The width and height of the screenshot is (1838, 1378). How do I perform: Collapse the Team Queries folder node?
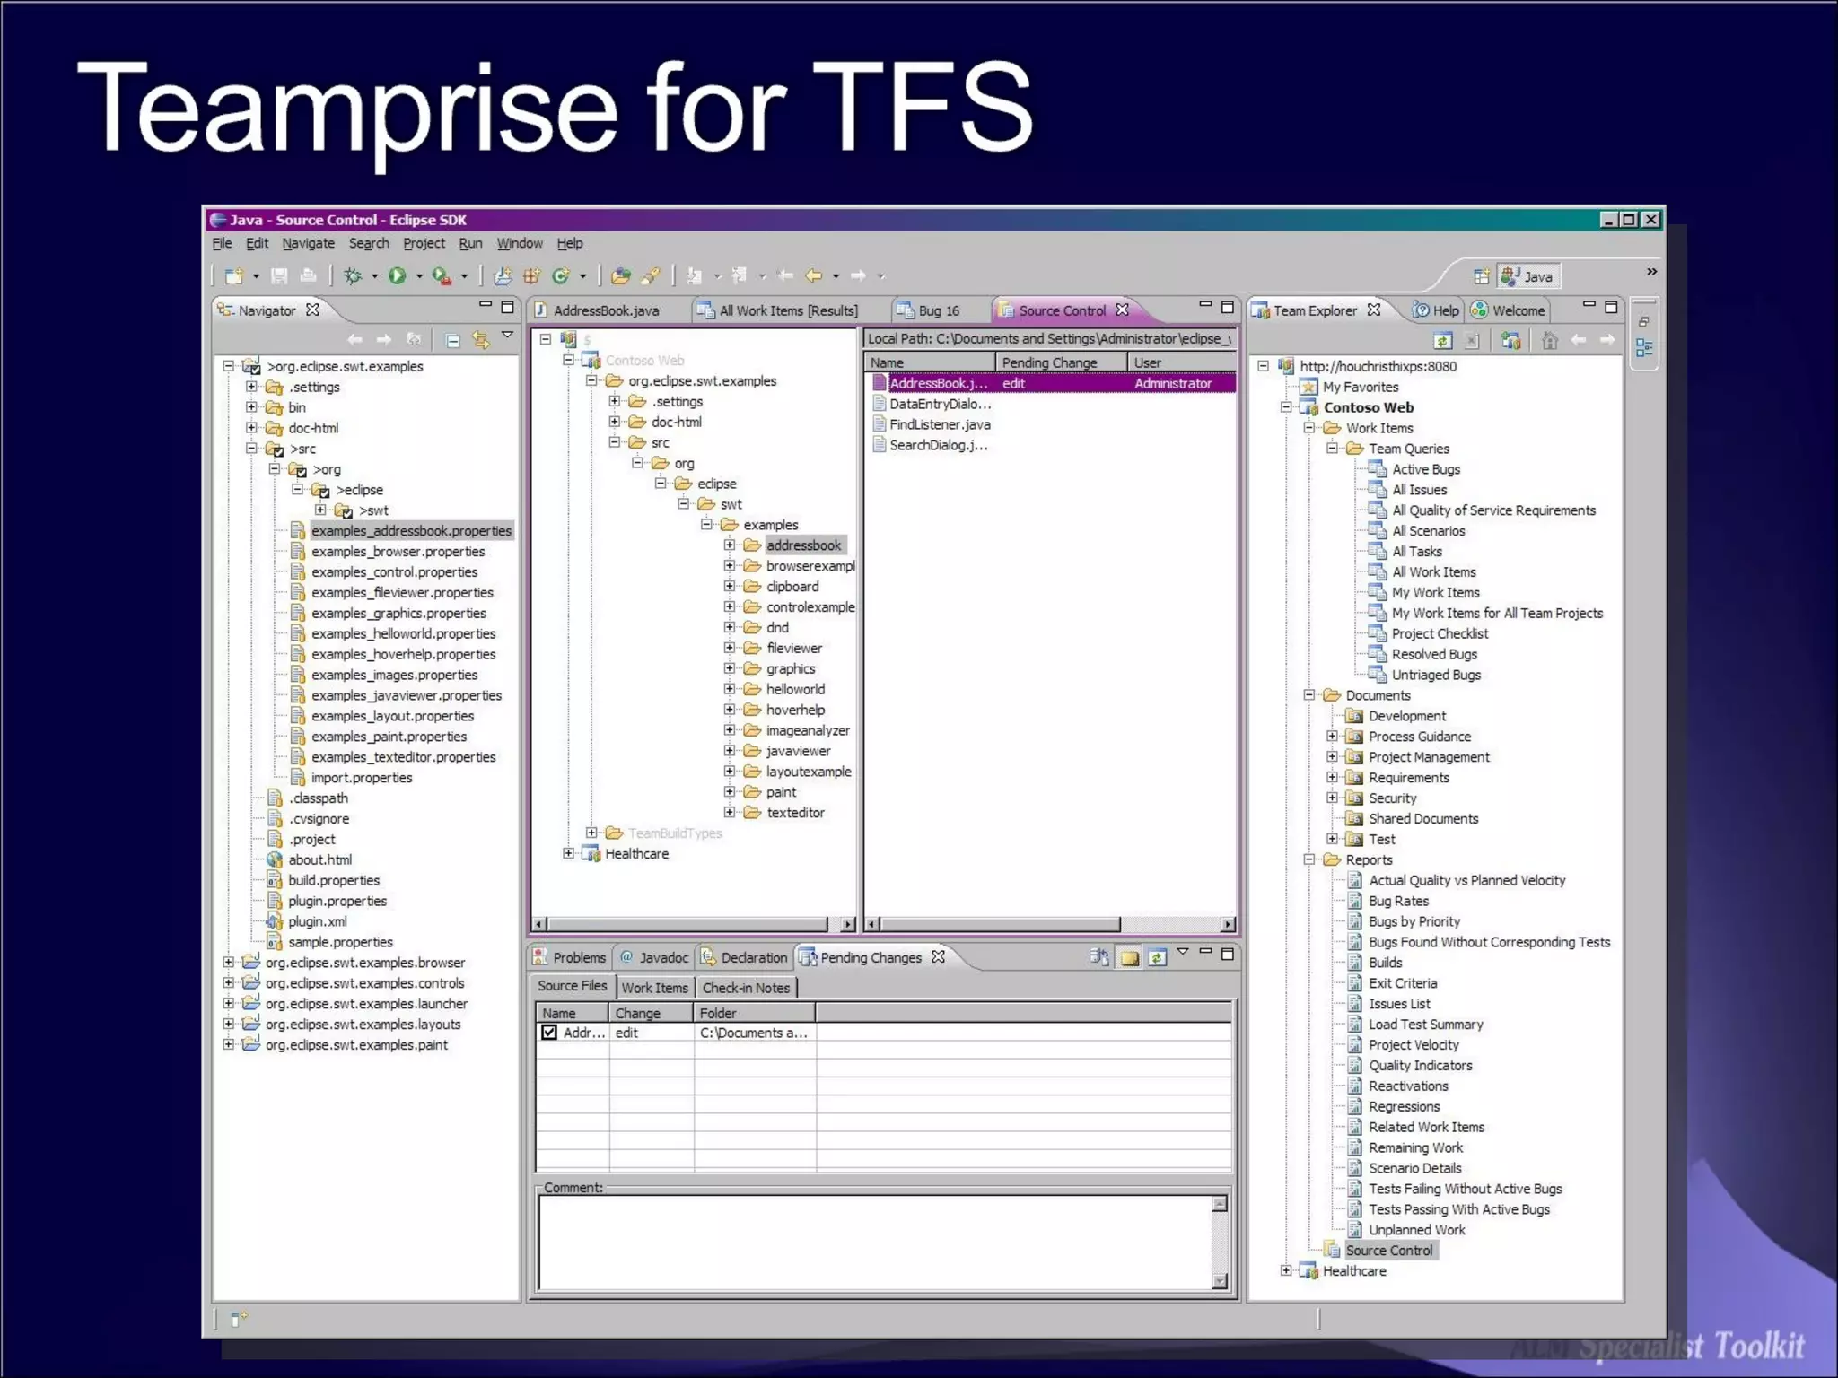pyautogui.click(x=1333, y=449)
